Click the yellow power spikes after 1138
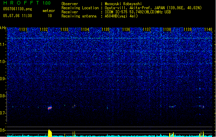Image resolution: width=216 pixels, height=137 pixels. 171,135
